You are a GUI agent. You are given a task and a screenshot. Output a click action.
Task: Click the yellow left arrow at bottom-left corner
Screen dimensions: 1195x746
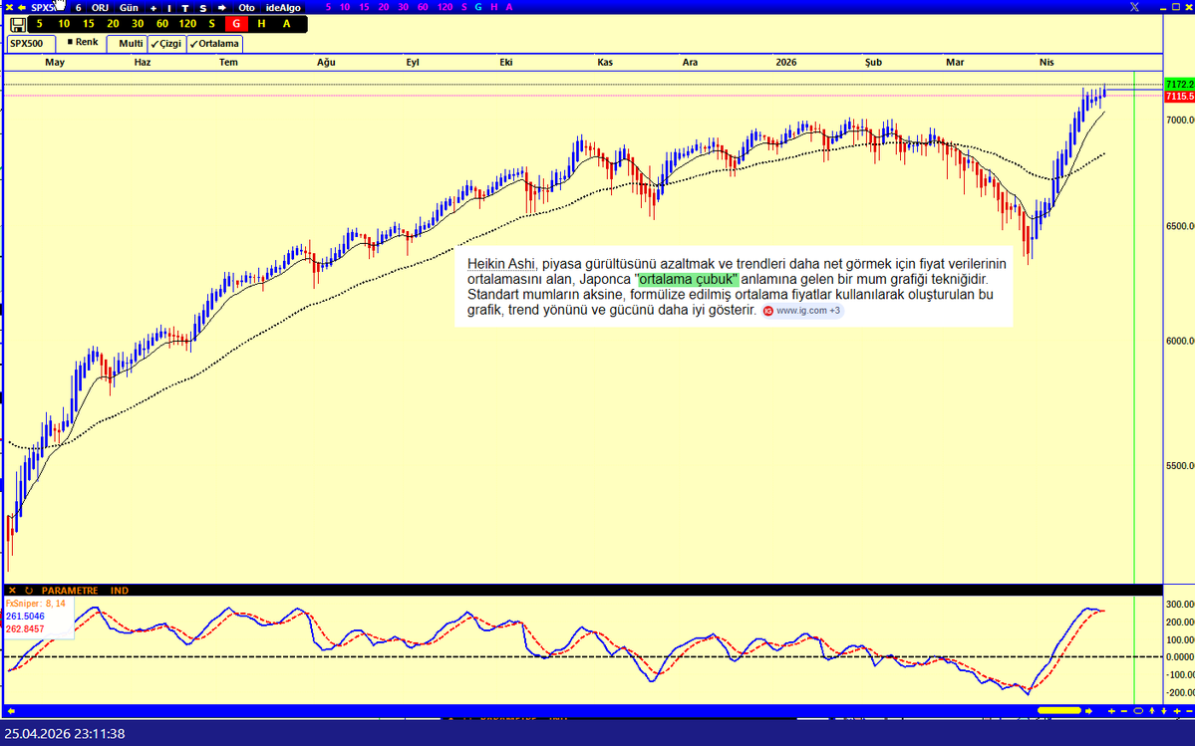[x=11, y=711]
